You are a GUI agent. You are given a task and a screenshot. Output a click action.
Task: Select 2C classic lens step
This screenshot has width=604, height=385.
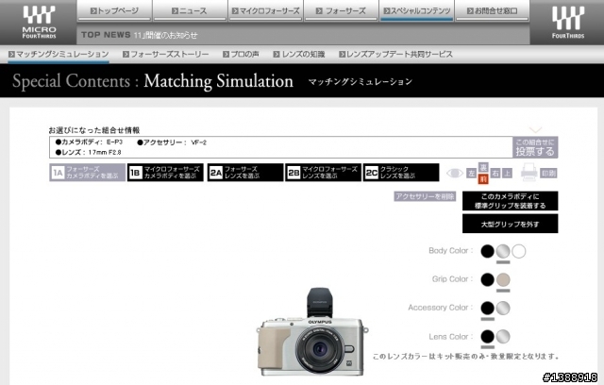401,173
